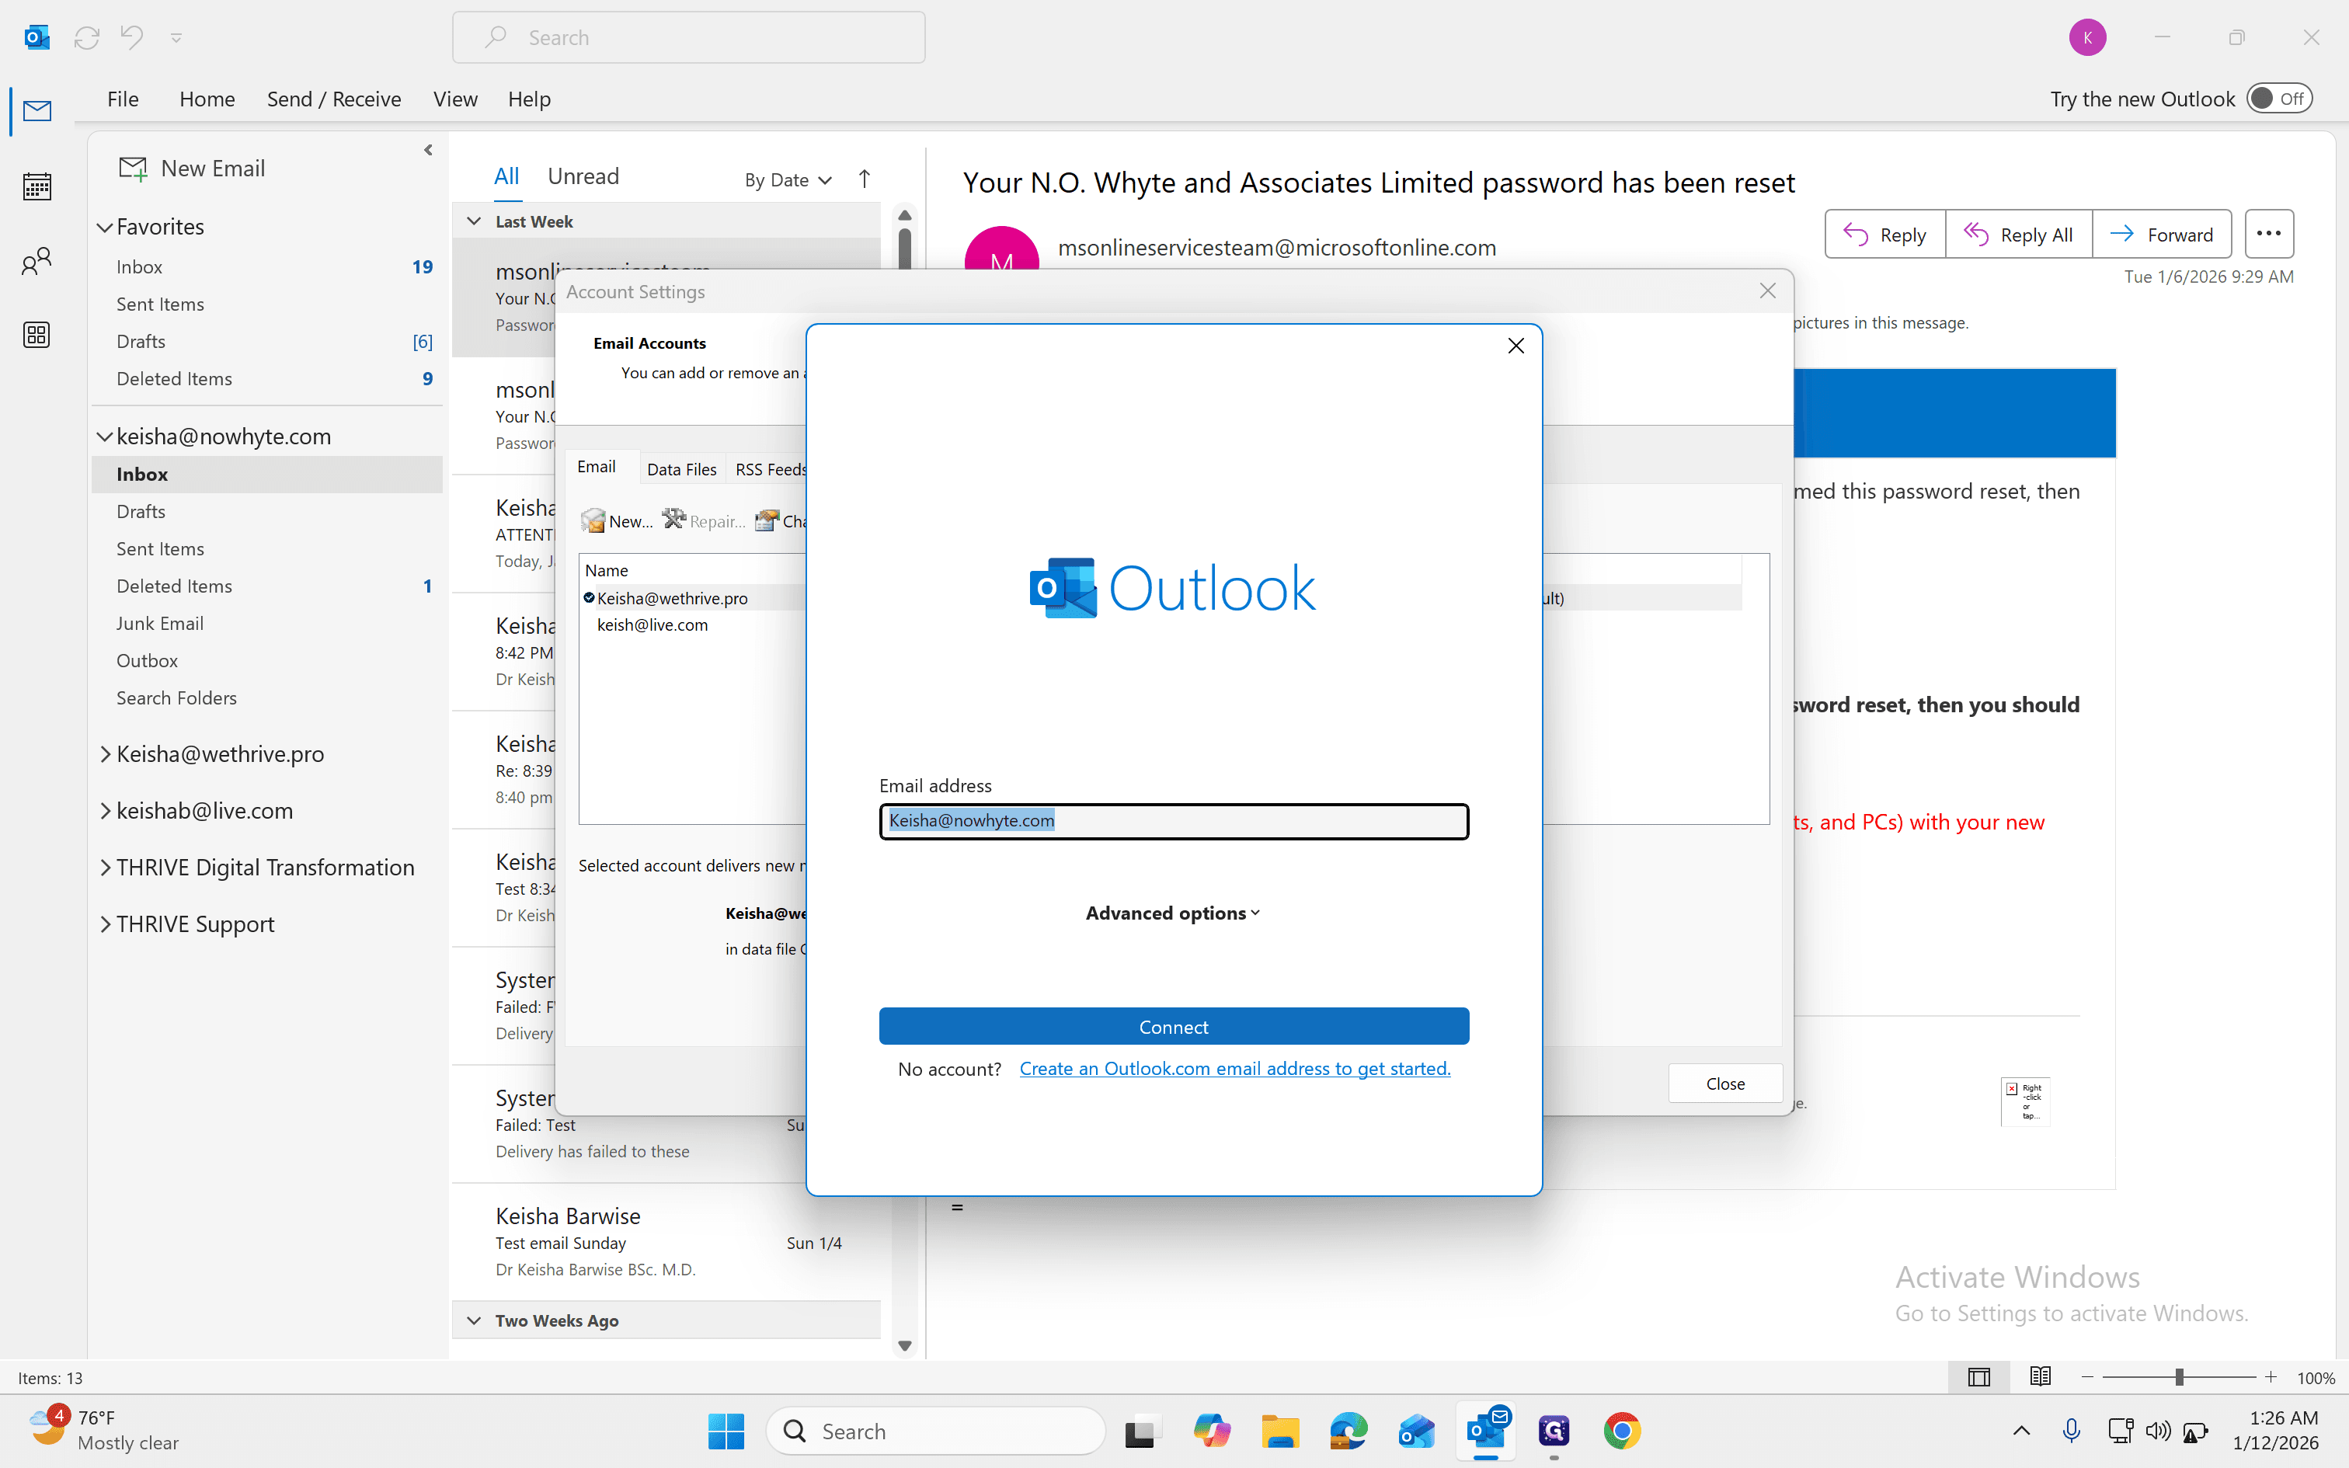Adjust the zoom slider in status bar

click(x=2179, y=1376)
